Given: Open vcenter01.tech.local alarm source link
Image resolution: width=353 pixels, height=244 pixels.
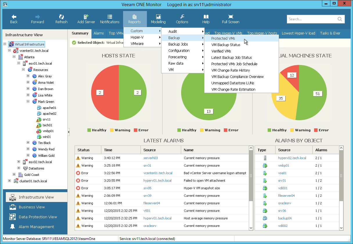Looking at the screenshot, I should 158,173.
